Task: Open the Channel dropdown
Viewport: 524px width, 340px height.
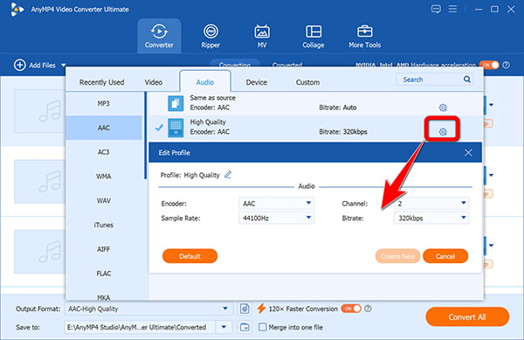Action: tap(431, 204)
